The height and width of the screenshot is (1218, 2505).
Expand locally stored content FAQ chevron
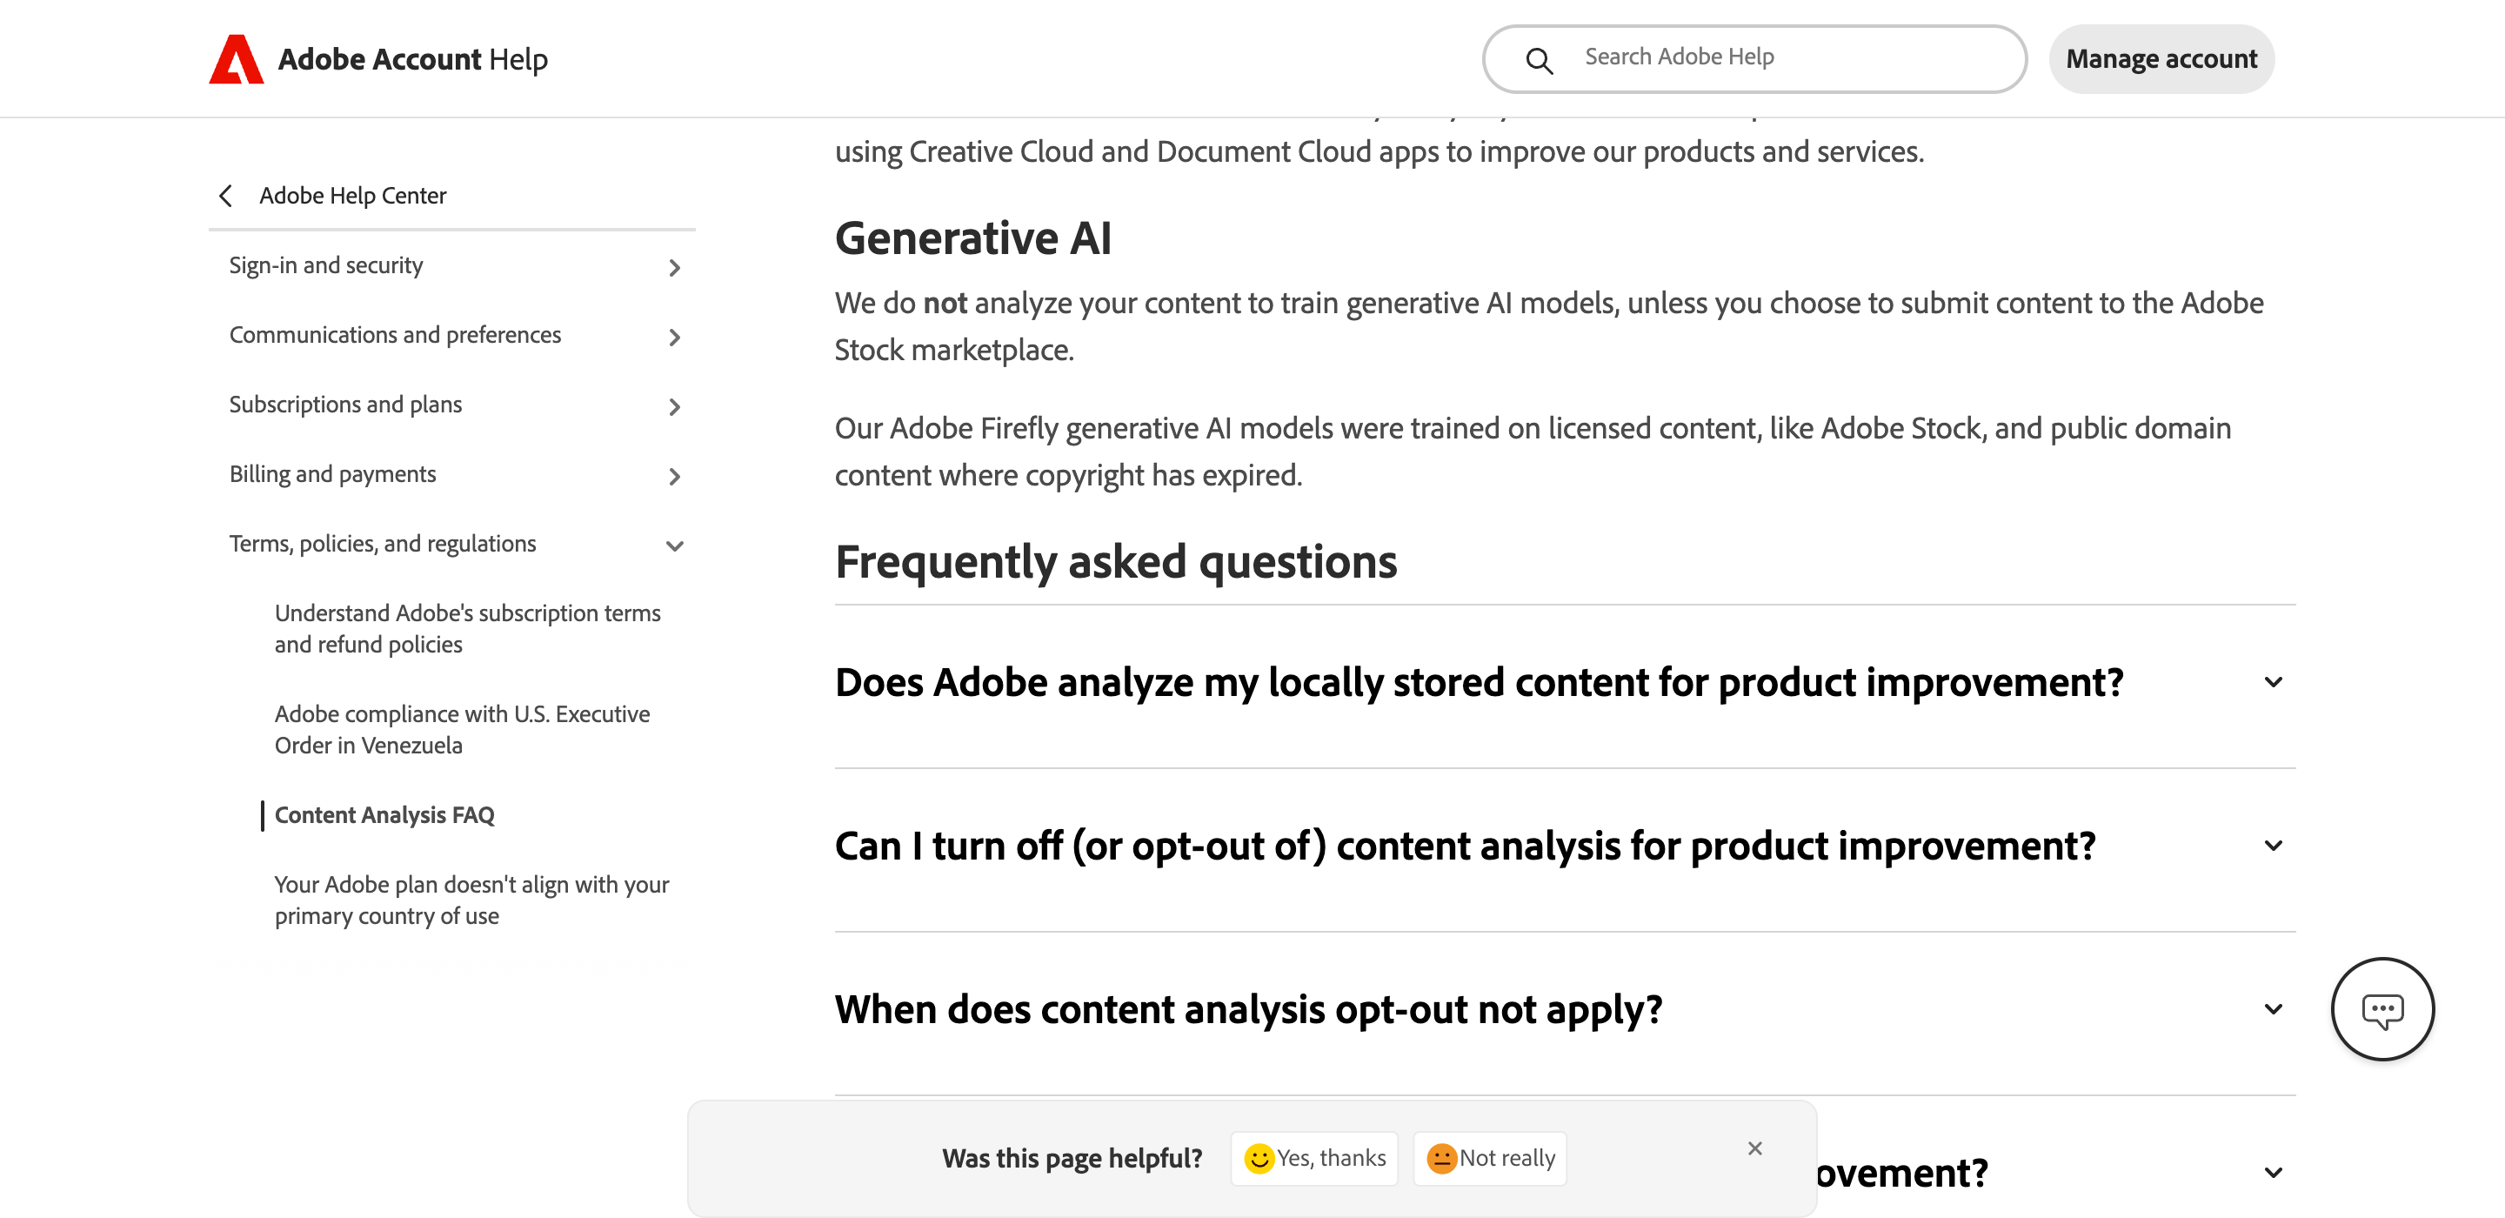(x=2273, y=682)
